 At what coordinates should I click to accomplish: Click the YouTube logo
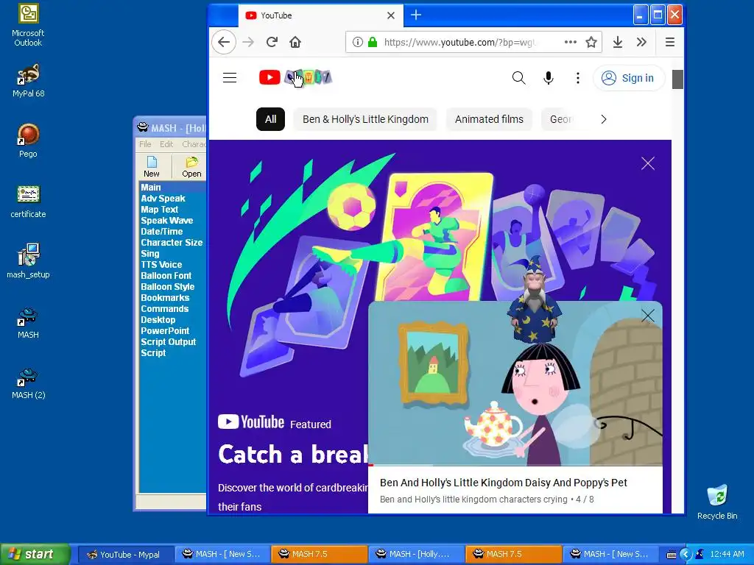(295, 77)
